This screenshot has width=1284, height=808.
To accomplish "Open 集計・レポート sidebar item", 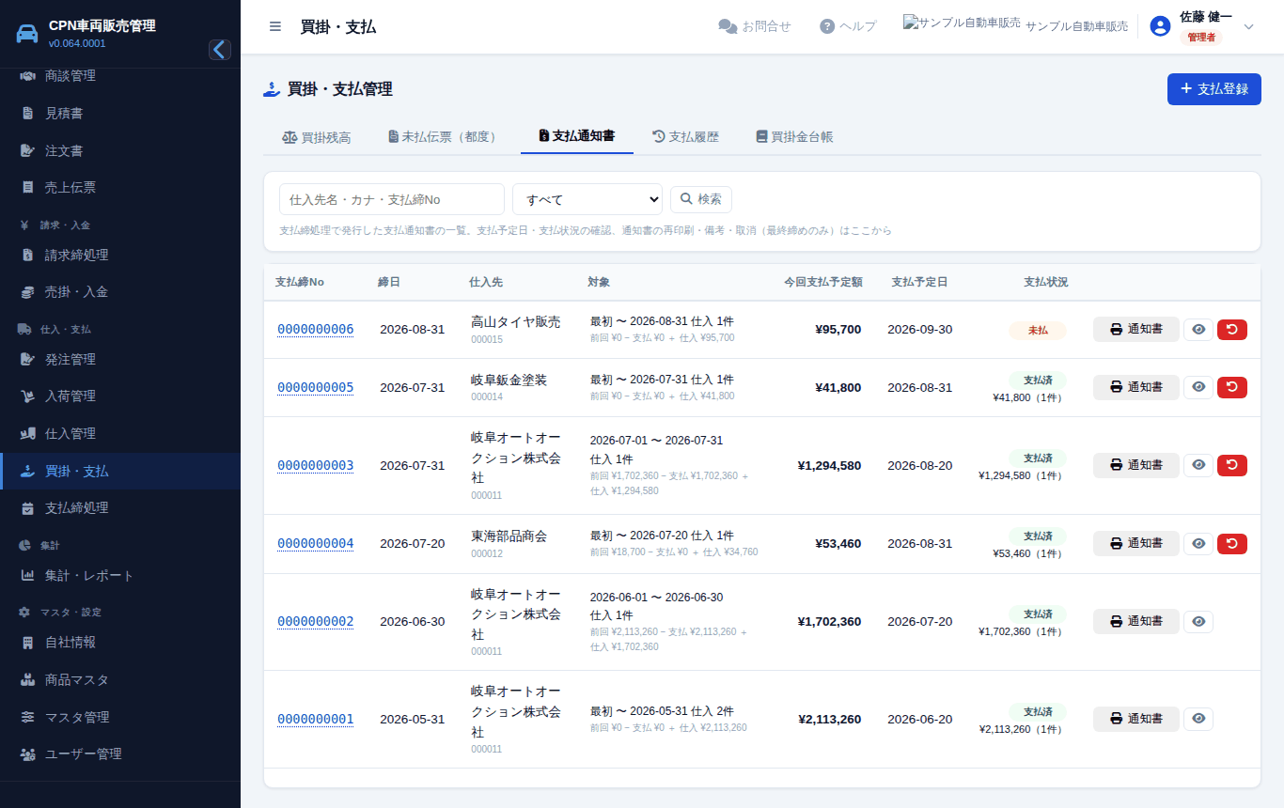I will (120, 575).
